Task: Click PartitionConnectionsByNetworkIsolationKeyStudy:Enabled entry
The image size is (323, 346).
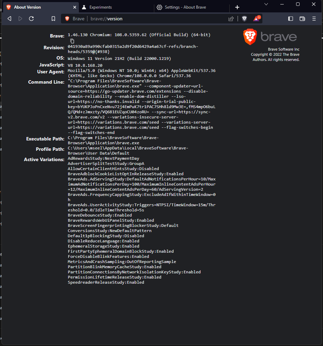Action: click(134, 272)
